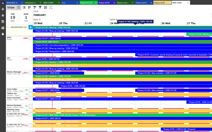Screen dimensions: 212x132
Task: Select Manny's Project #276 162:00 task
Action: point(135,86)
